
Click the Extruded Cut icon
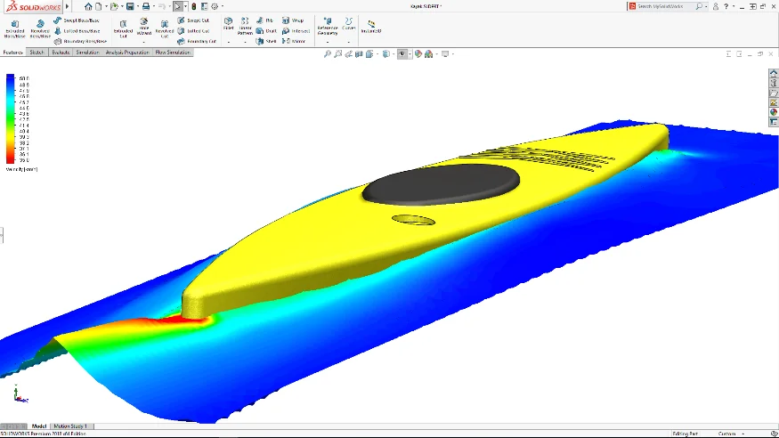pyautogui.click(x=123, y=28)
